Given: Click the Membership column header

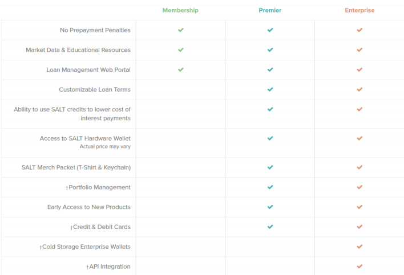Looking at the screenshot, I should pyautogui.click(x=180, y=10).
